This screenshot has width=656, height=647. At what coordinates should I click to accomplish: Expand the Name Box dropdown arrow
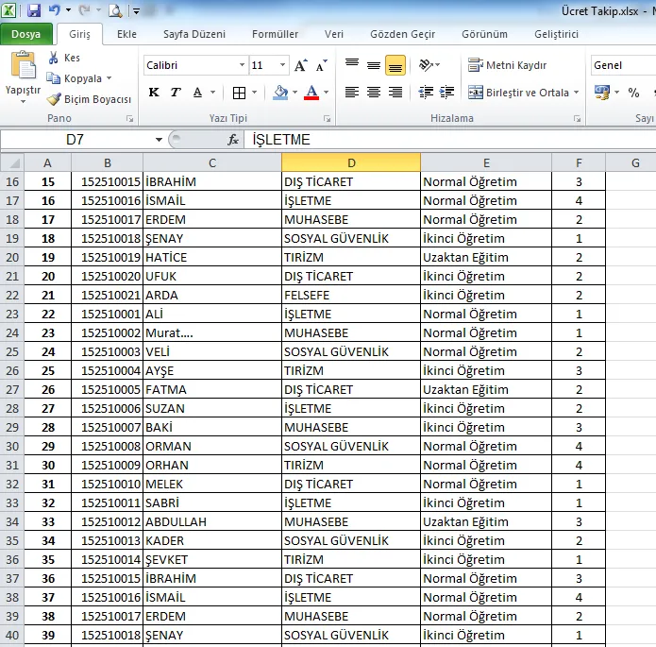[159, 140]
